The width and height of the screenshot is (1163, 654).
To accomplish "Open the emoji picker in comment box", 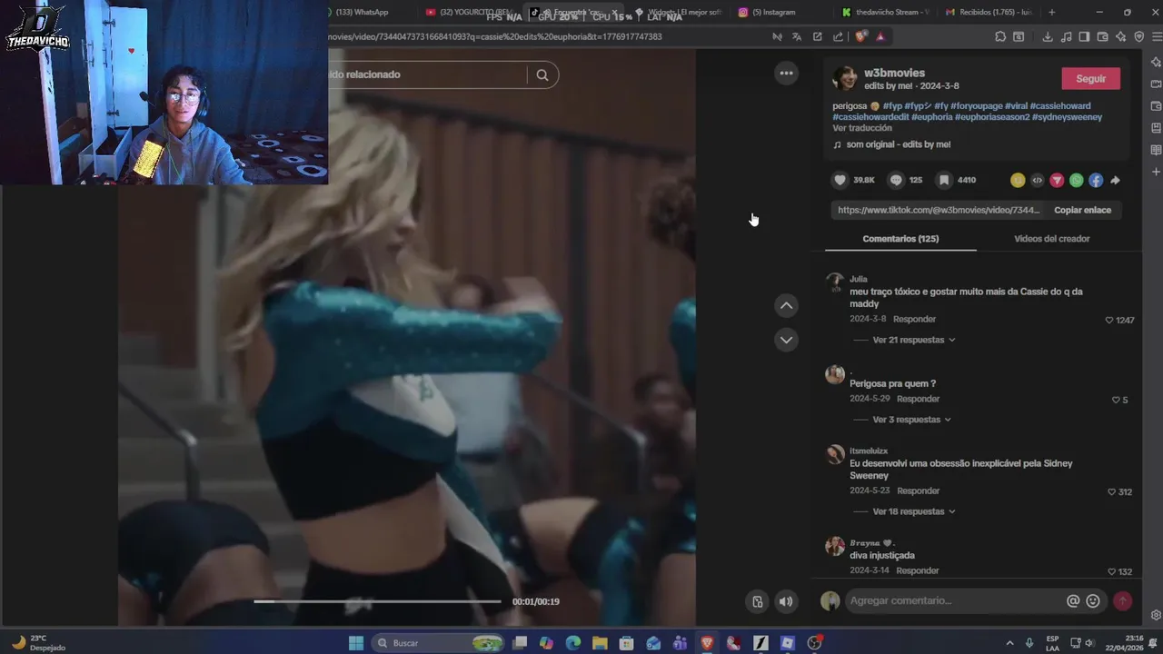I will (1093, 600).
